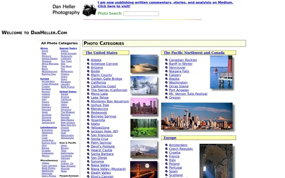
Task: Open the sand dunes thumbnail image
Action: [x=144, y=64]
